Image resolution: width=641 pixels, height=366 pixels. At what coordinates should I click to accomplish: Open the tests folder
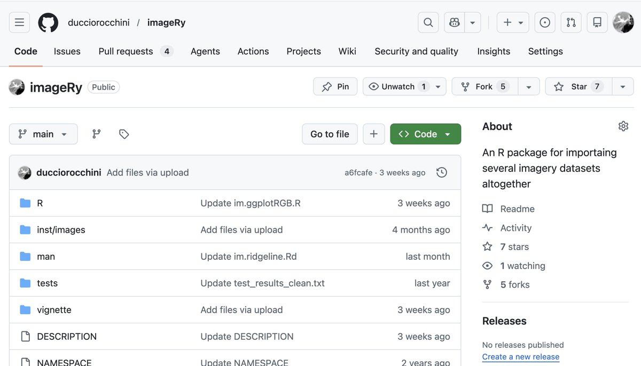pos(48,283)
